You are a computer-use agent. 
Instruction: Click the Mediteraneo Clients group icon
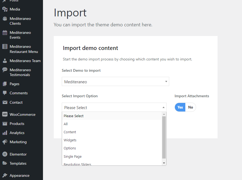tap(5, 19)
